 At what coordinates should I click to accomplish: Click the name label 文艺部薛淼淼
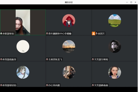pos(101,85)
